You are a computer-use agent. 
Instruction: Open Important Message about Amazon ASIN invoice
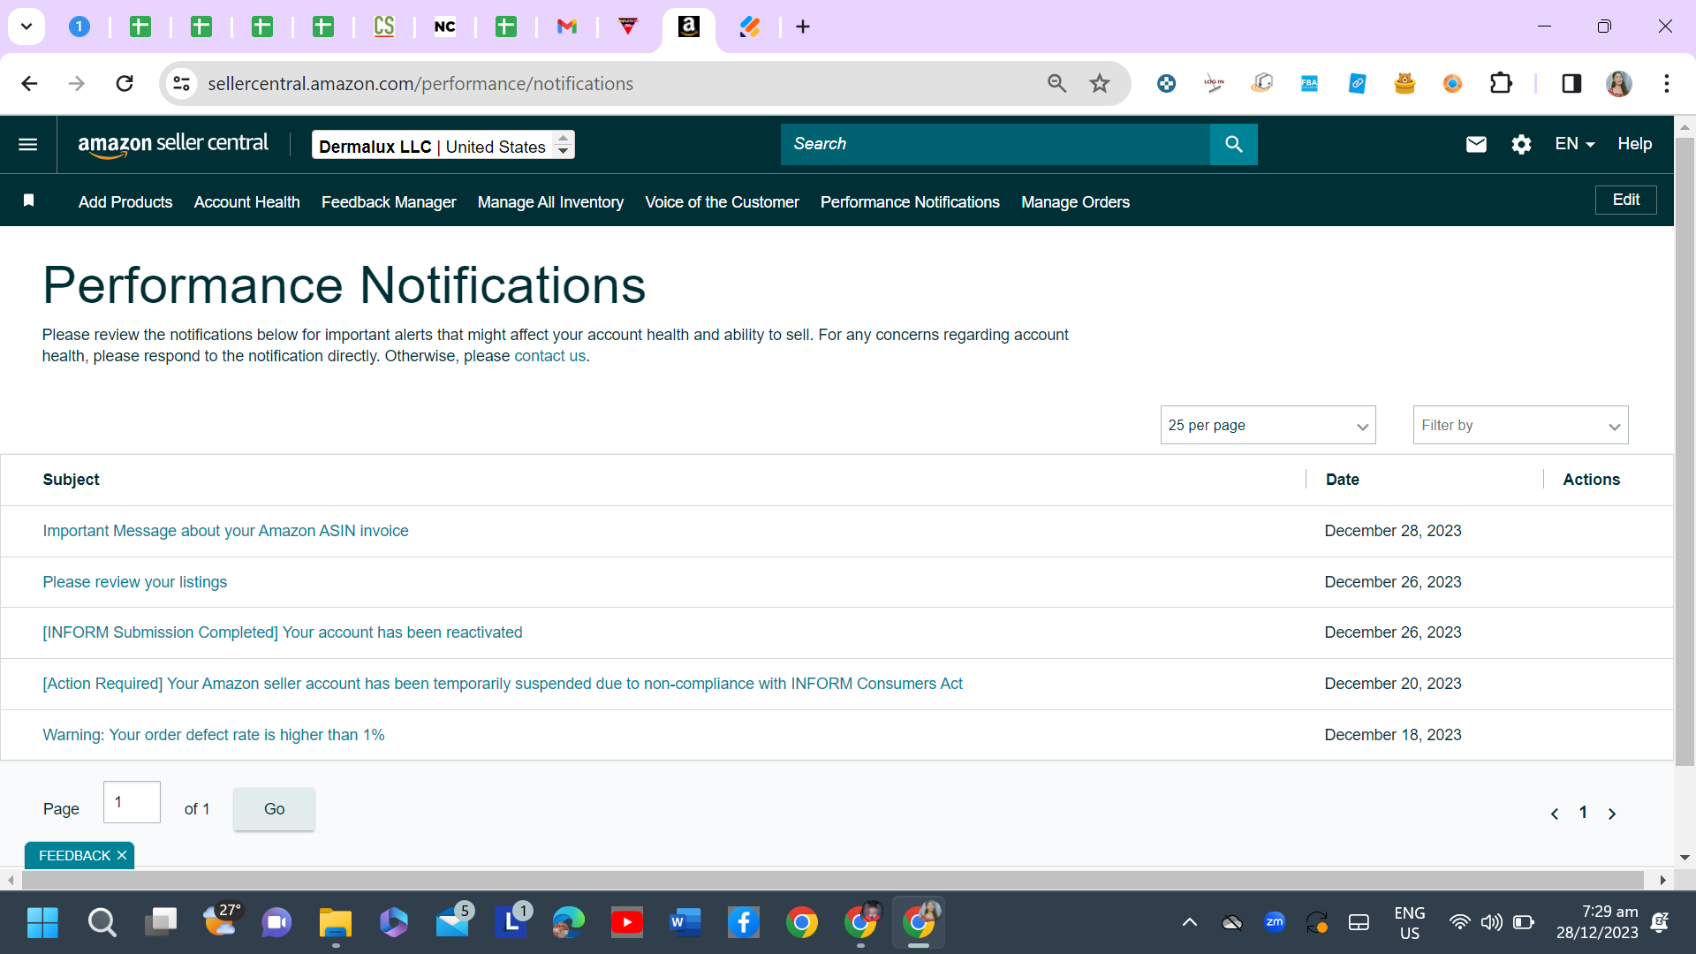225,531
